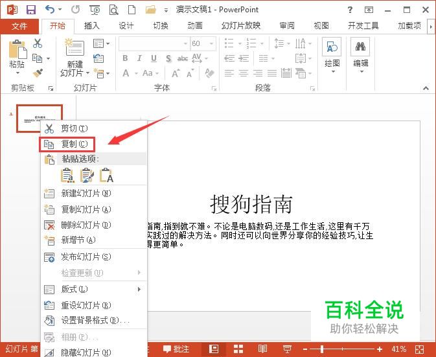Click Clear All Formatting eraser icon

coord(209,73)
